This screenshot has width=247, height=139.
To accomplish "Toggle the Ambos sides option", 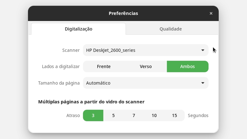I will coord(188,66).
